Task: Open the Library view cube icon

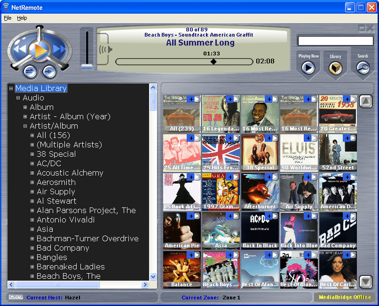Action: 335,69
